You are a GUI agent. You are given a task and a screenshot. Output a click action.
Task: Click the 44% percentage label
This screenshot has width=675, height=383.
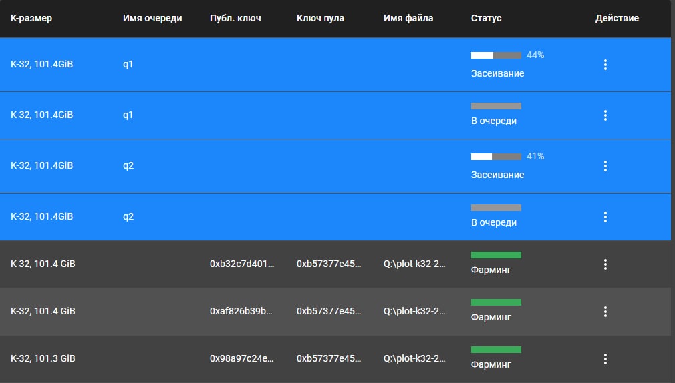(x=535, y=55)
